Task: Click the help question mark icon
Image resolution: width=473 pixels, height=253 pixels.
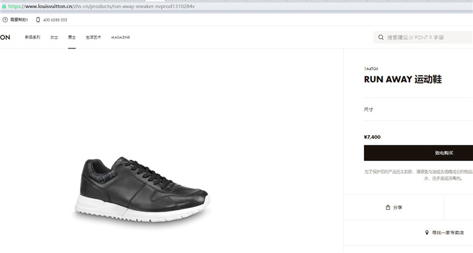Action: [x=5, y=20]
